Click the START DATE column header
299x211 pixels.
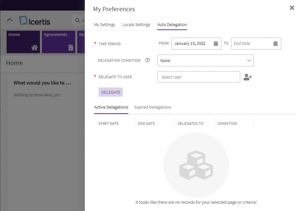tap(108, 123)
